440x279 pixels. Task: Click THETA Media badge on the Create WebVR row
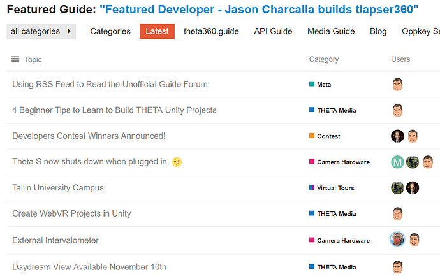(x=332, y=213)
